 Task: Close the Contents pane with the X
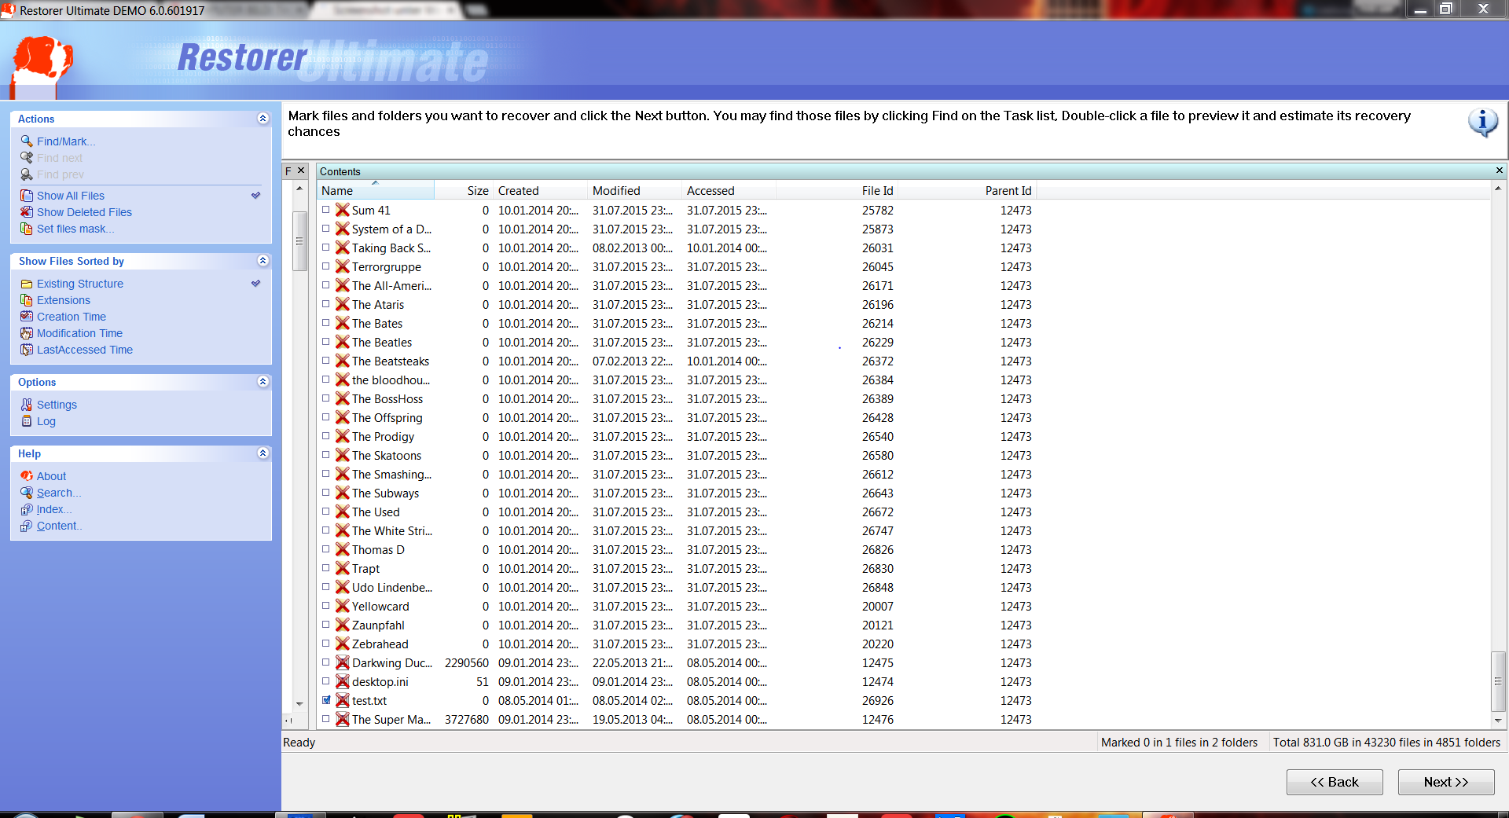[1499, 171]
